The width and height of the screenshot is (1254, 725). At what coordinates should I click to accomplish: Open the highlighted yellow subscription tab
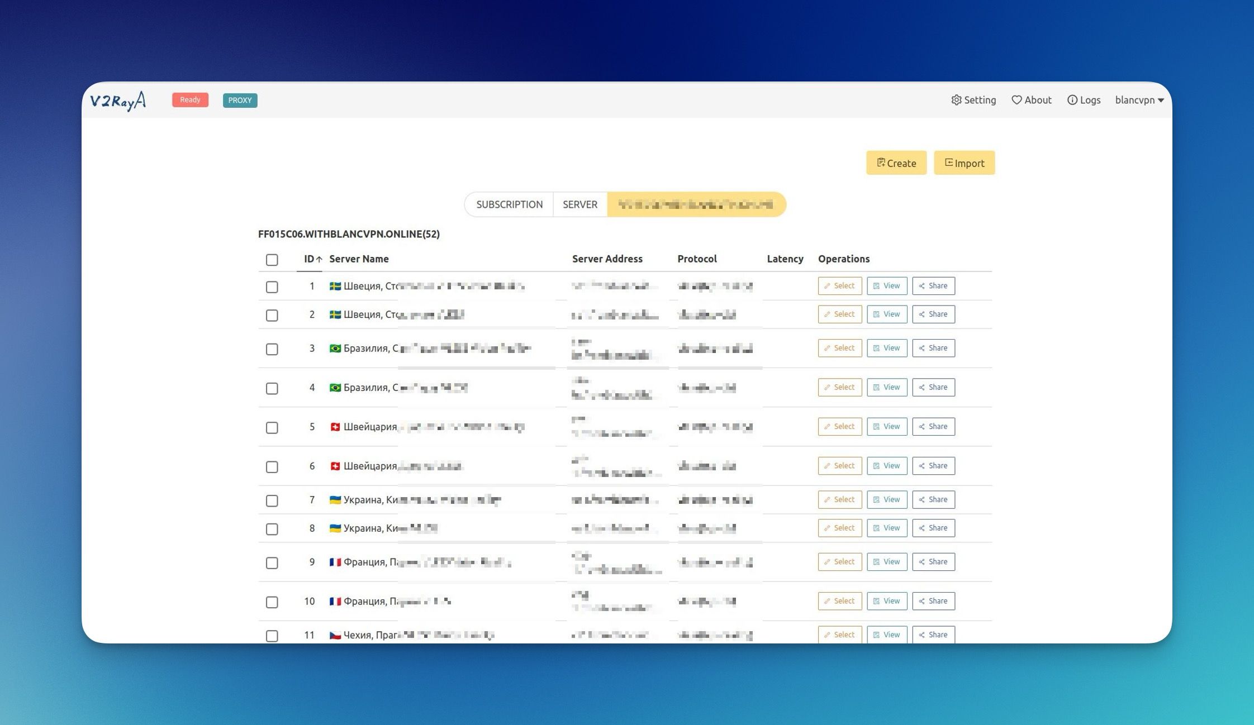[696, 204]
